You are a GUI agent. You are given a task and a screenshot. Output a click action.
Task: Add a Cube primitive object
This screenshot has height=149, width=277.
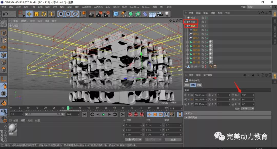pos(116,14)
